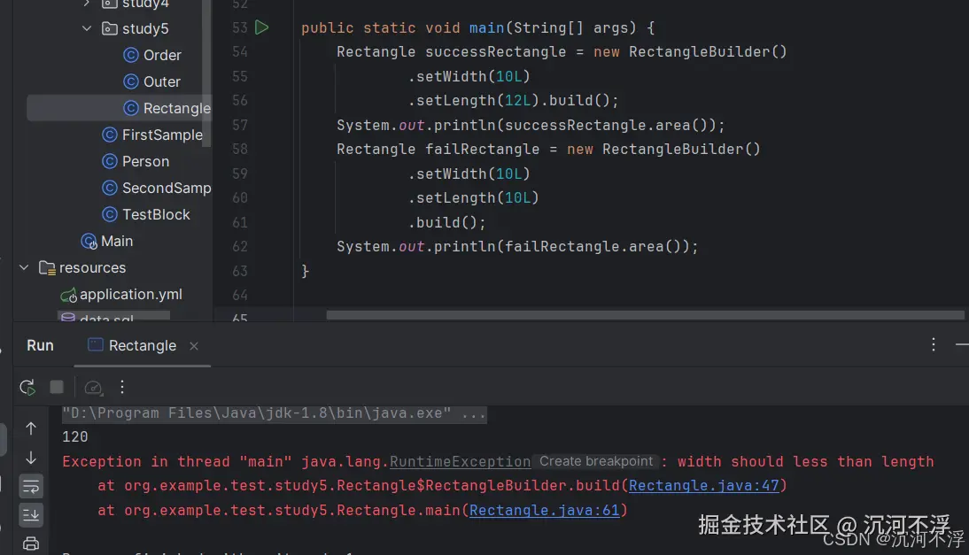Click the 120 output line

coord(74,437)
